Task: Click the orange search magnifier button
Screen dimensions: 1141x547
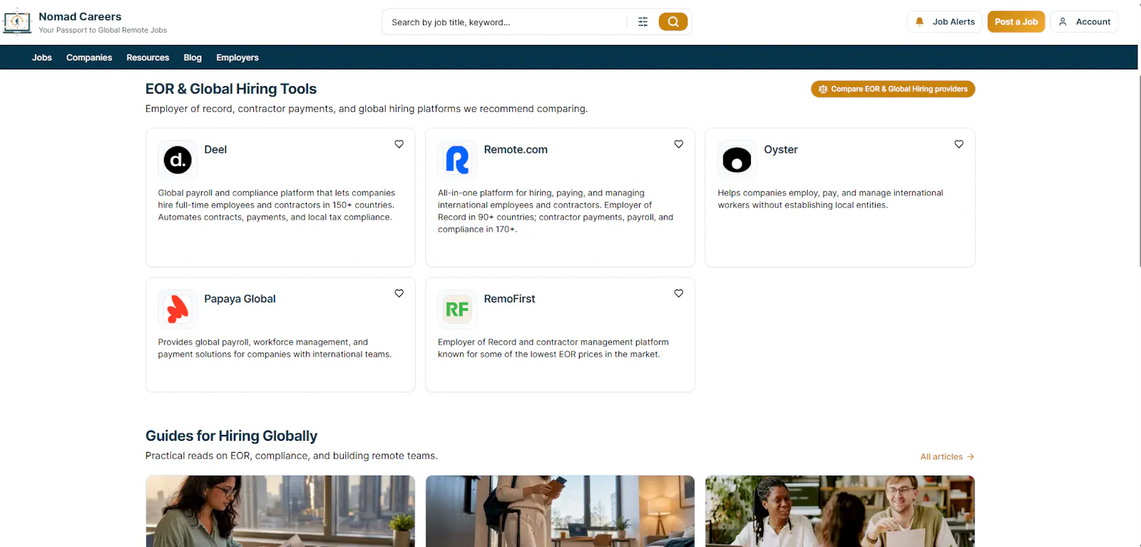Action: pos(673,22)
